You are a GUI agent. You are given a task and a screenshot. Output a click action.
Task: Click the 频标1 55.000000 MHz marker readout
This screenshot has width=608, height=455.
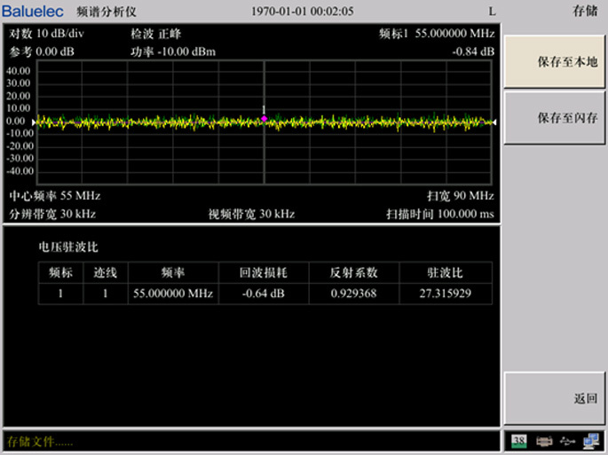(436, 34)
